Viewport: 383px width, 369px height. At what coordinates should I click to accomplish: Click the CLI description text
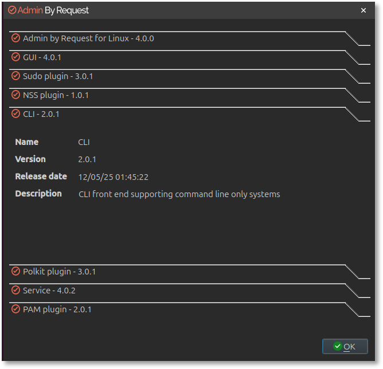coord(179,194)
